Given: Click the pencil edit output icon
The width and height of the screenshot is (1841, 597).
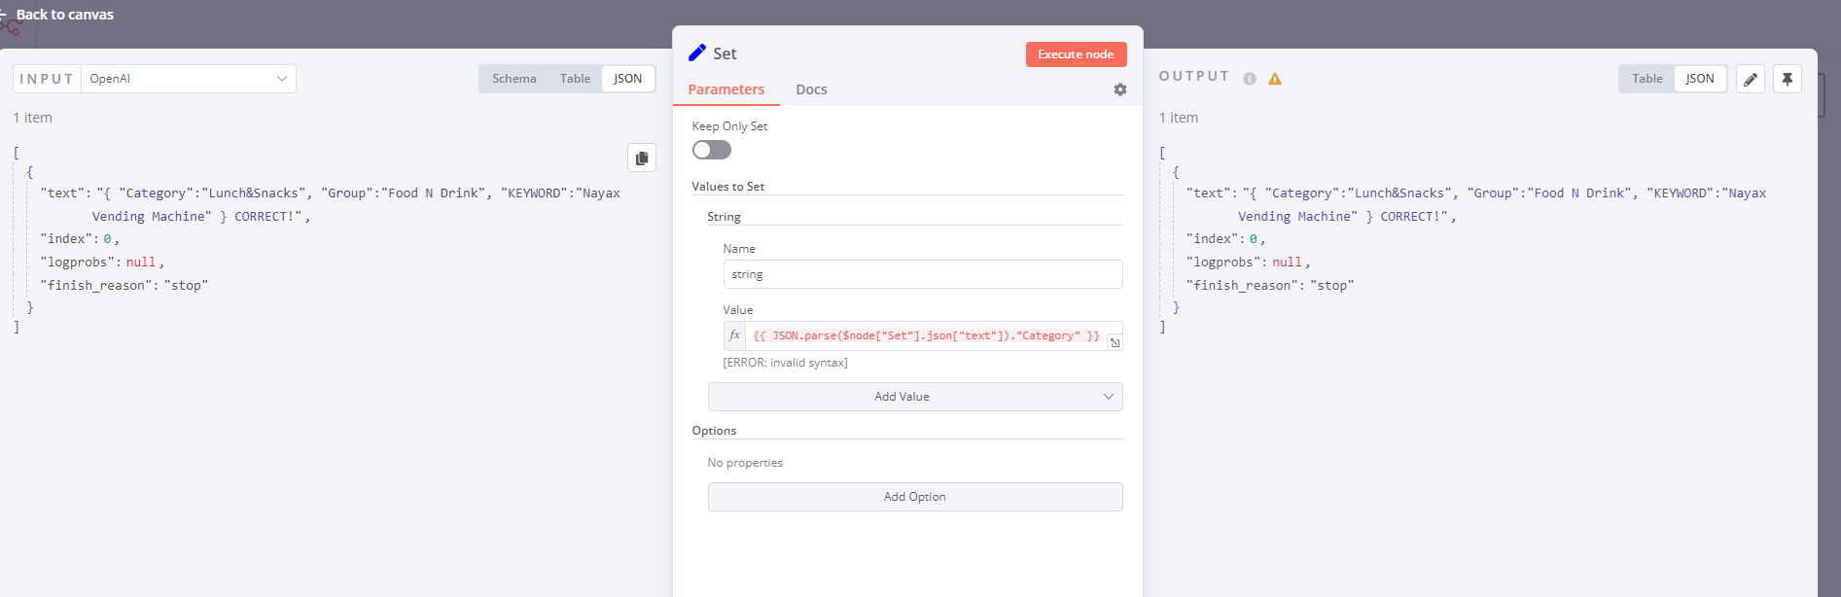Looking at the screenshot, I should pyautogui.click(x=1751, y=79).
